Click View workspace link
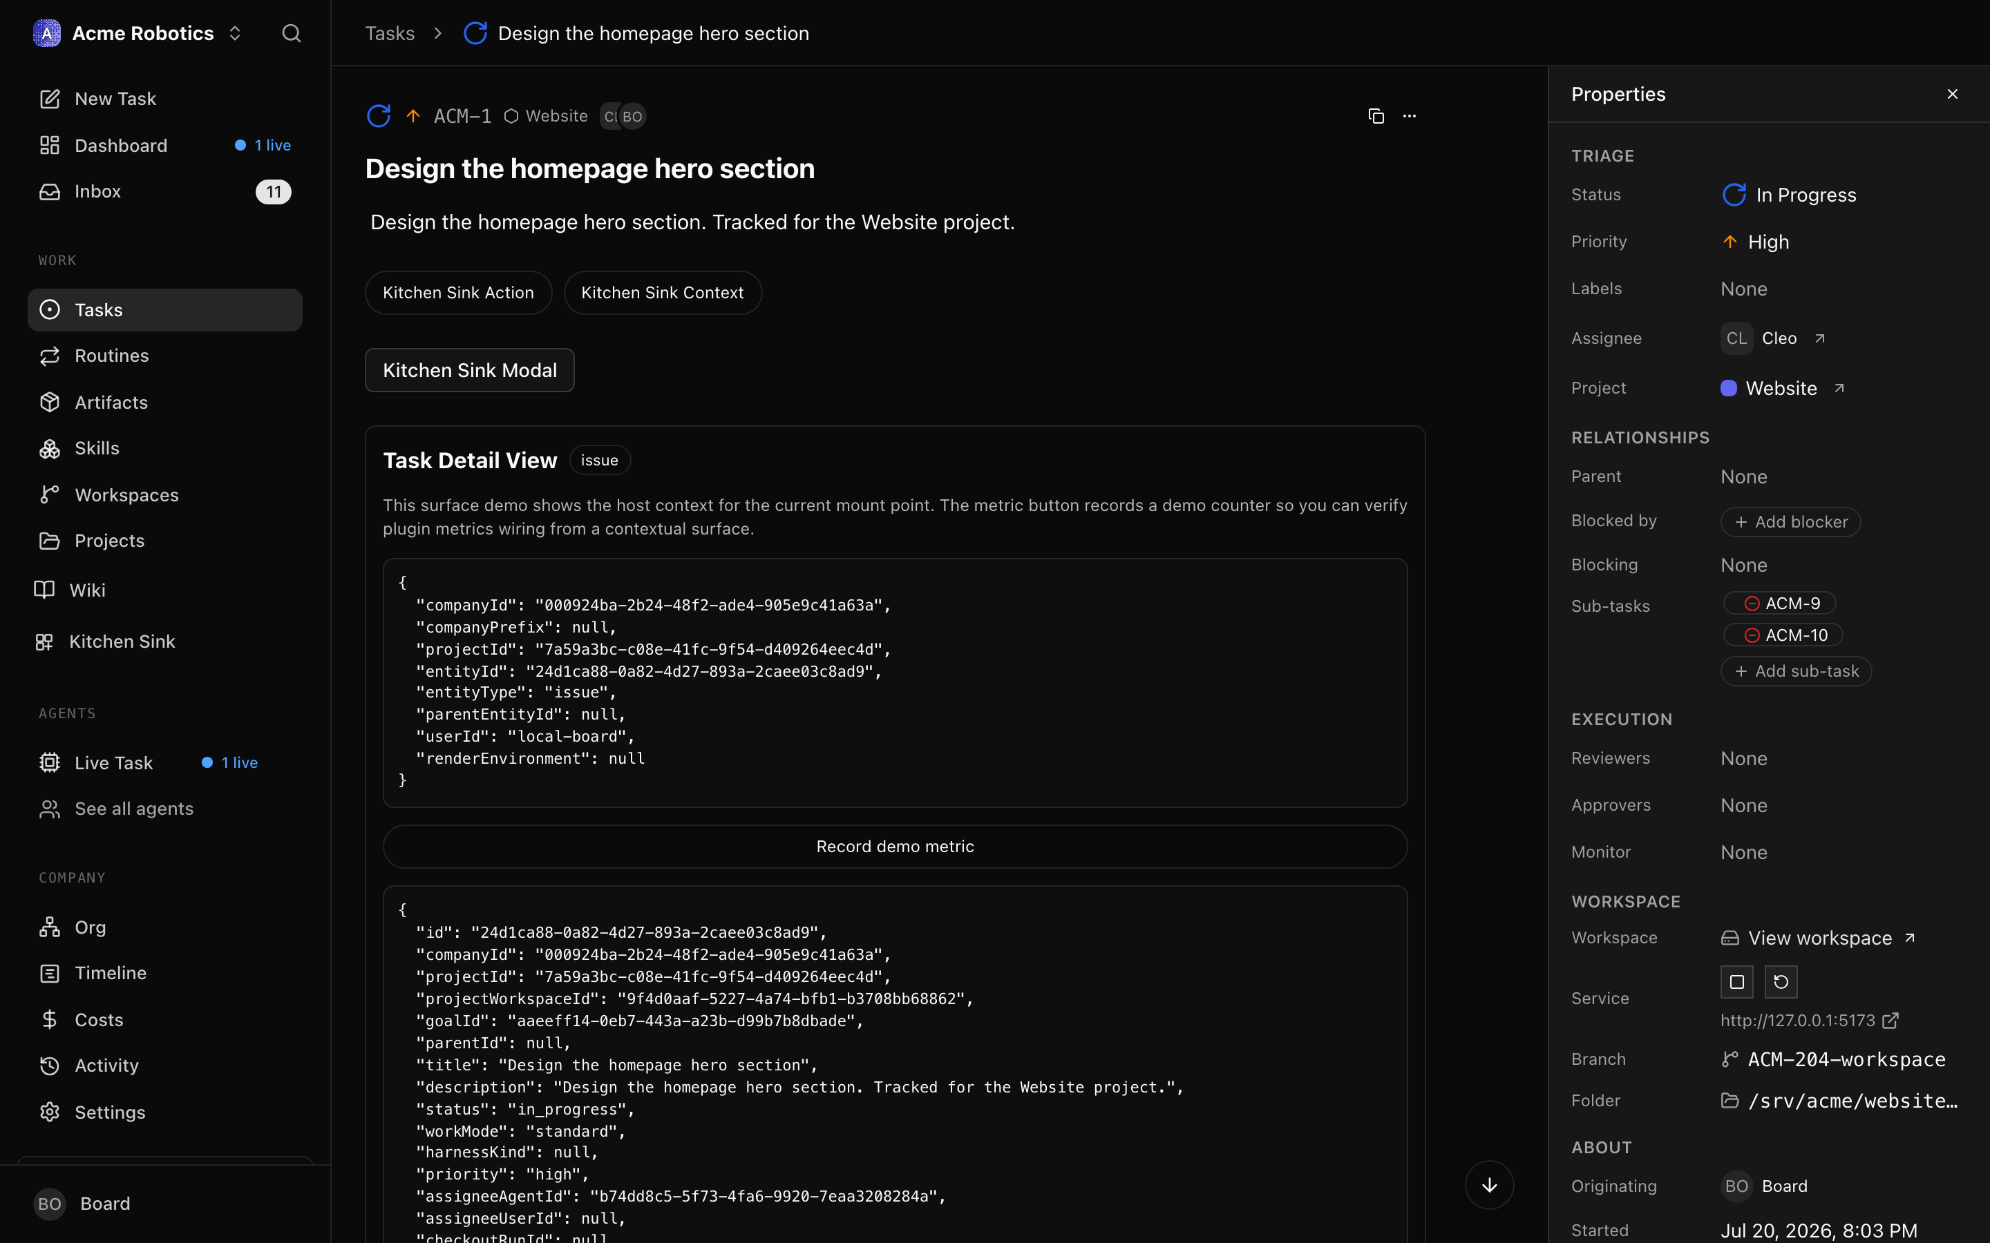Screen dimensions: 1990x1243 pyautogui.click(x=1818, y=938)
